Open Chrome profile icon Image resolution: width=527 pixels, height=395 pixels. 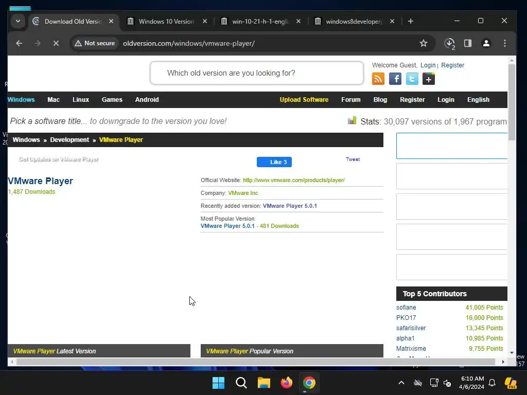coord(486,43)
